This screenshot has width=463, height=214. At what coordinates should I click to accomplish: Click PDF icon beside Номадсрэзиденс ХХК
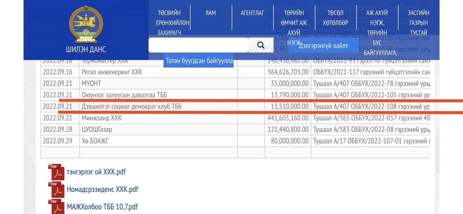56,189
